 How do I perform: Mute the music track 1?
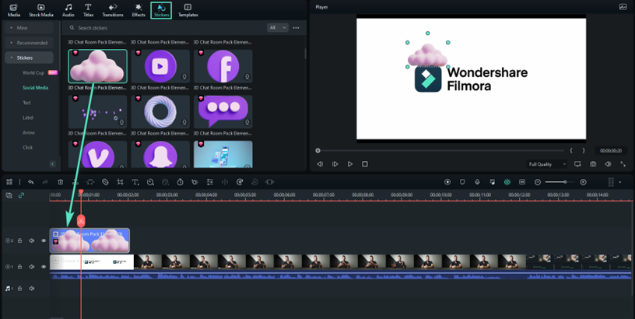(32, 289)
